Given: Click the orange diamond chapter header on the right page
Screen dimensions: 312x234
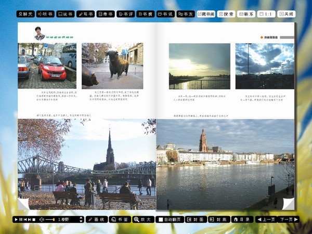Looking at the screenshot, I should point(269,37).
